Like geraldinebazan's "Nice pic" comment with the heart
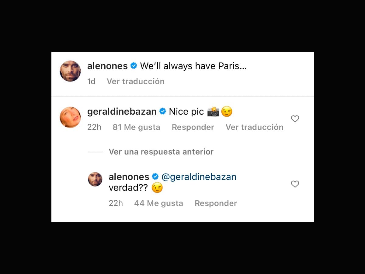 click(295, 119)
